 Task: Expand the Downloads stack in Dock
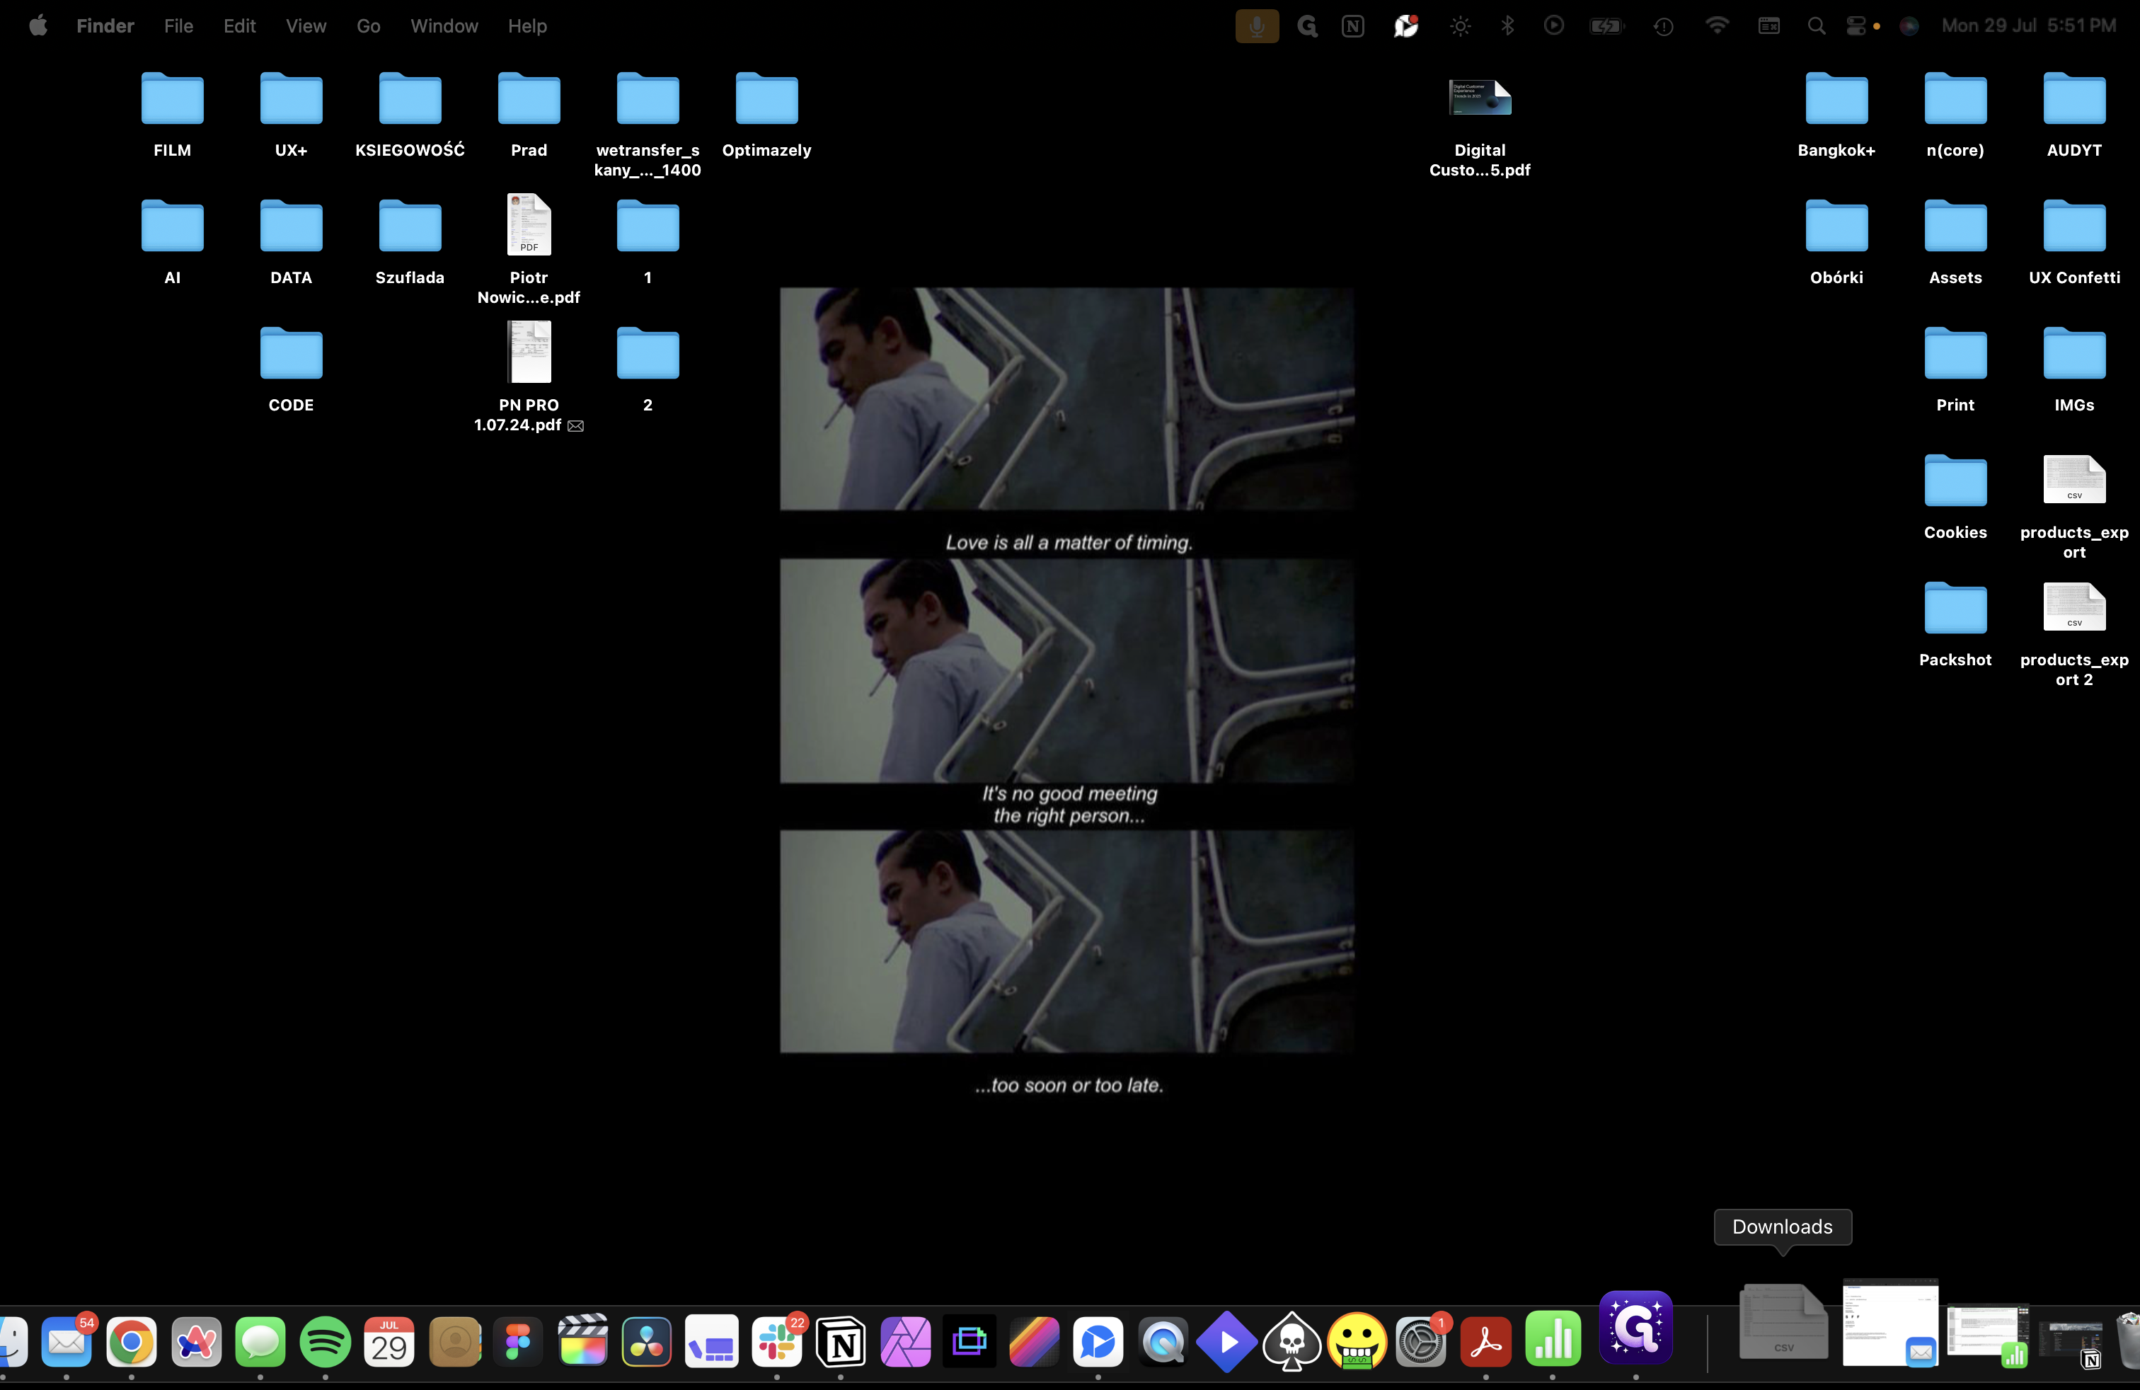pos(1784,1320)
